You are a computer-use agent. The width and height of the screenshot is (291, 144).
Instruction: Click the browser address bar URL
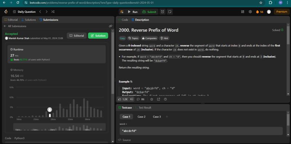92,3
